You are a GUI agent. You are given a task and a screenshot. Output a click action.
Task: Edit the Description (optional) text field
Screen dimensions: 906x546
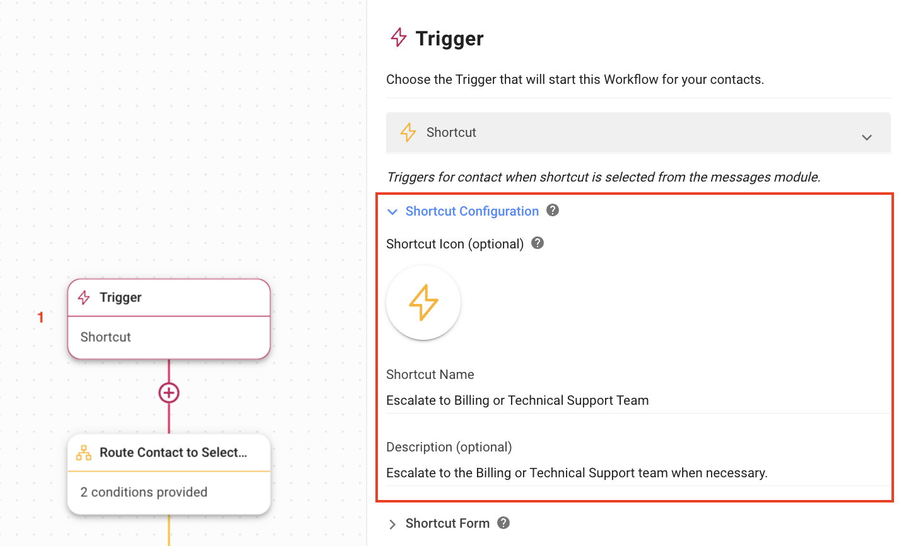(x=638, y=473)
